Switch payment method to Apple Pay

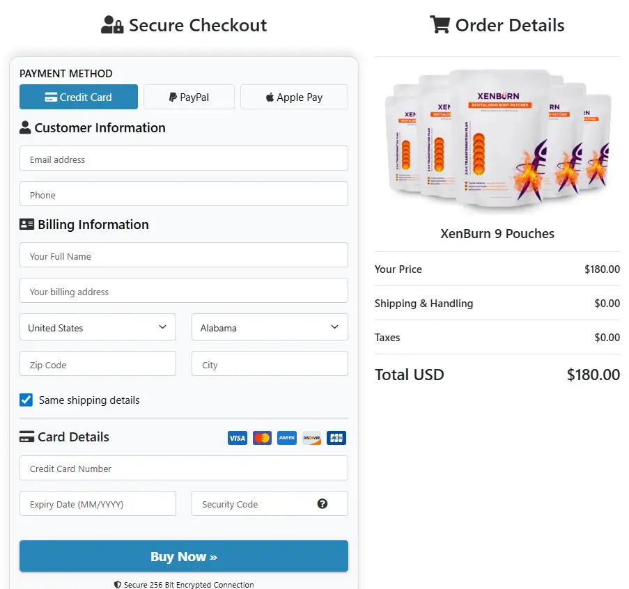pos(293,97)
